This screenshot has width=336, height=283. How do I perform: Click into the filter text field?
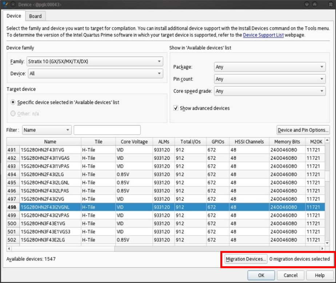point(107,130)
